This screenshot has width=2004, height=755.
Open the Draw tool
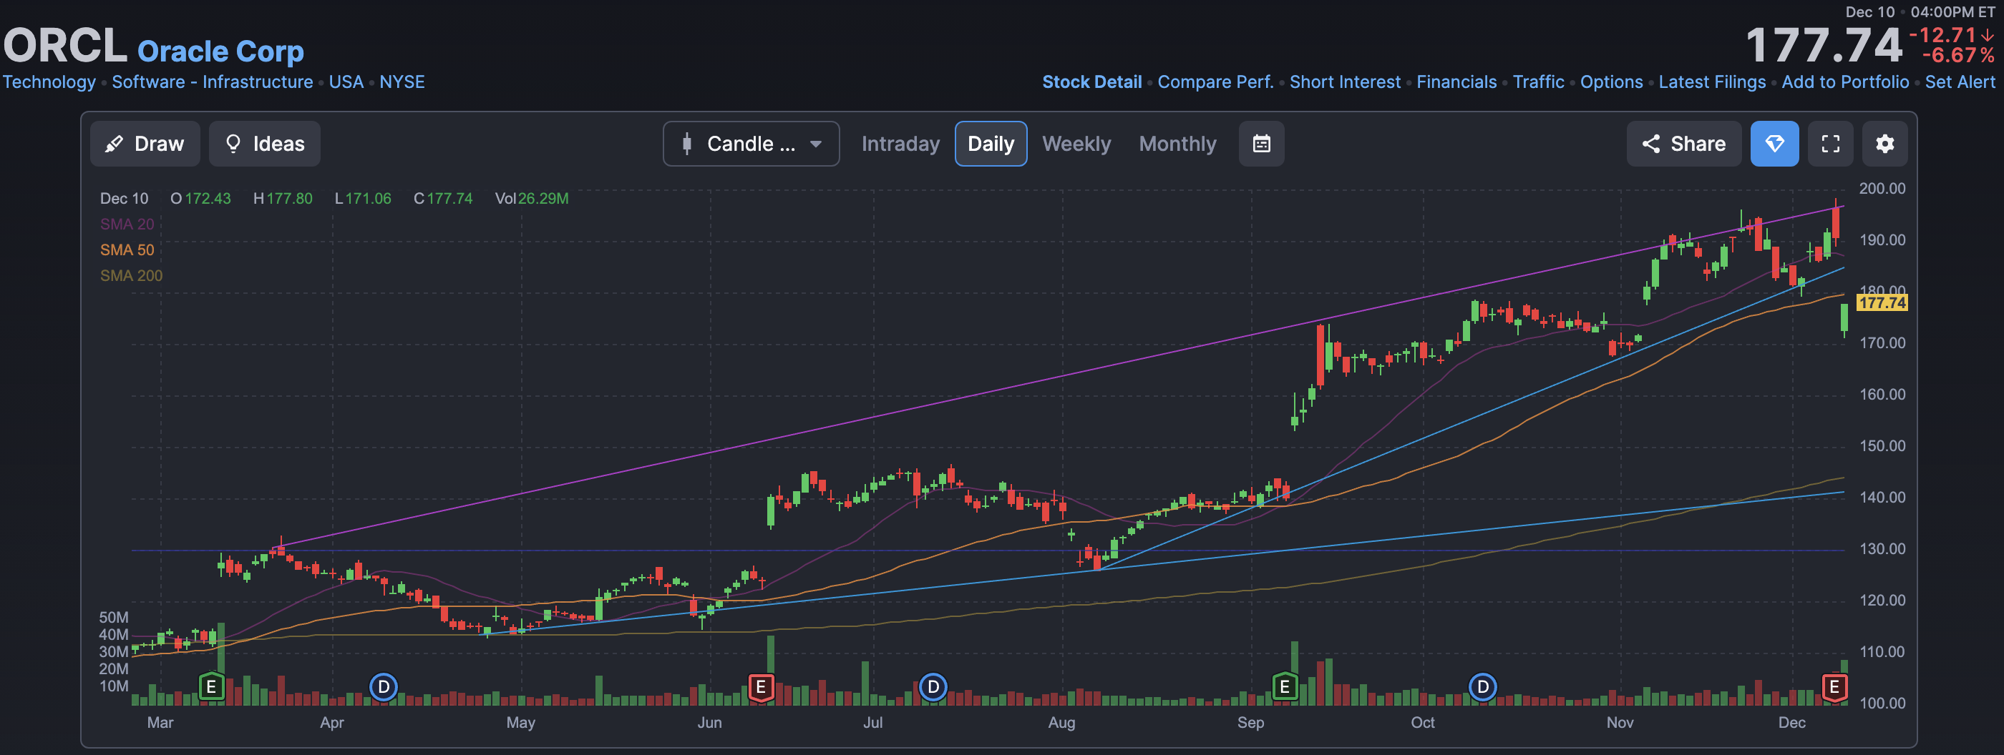point(145,144)
